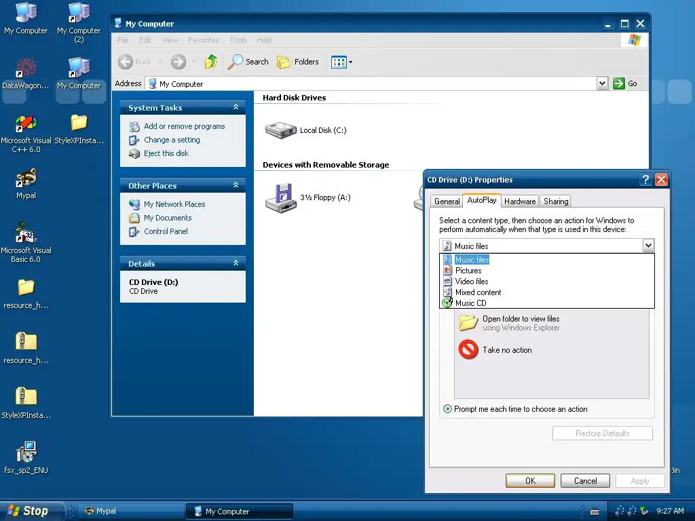Collapse the Details panel
Image resolution: width=695 pixels, height=521 pixels.
236,263
